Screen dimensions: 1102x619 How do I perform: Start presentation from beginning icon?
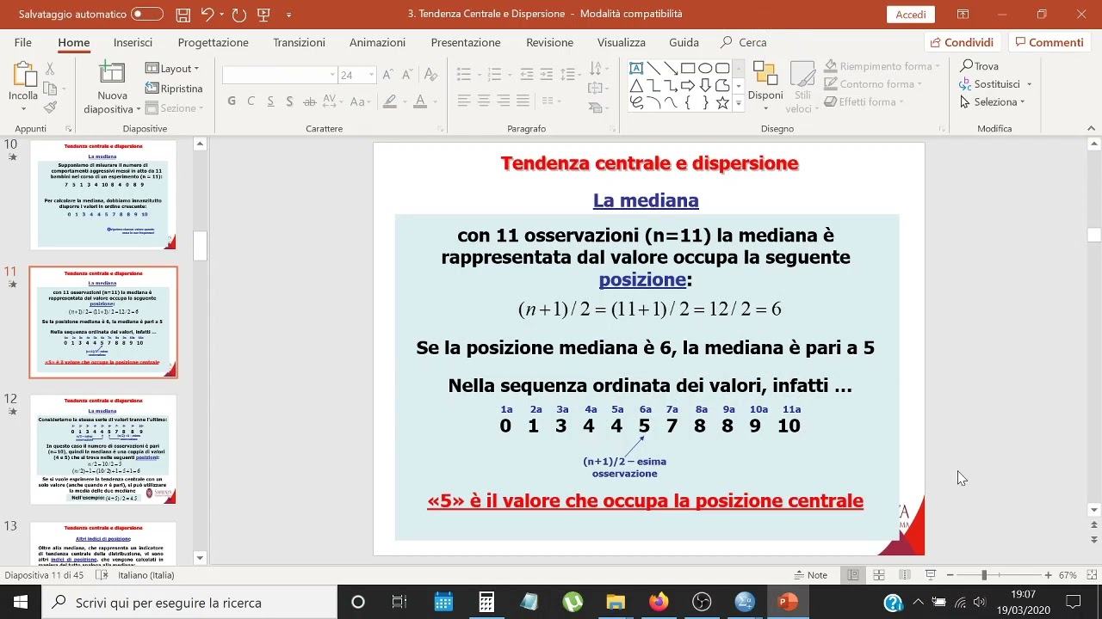(263, 15)
